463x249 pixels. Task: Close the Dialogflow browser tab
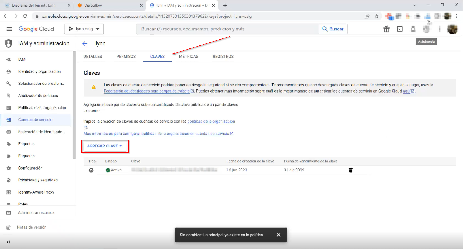(x=141, y=6)
